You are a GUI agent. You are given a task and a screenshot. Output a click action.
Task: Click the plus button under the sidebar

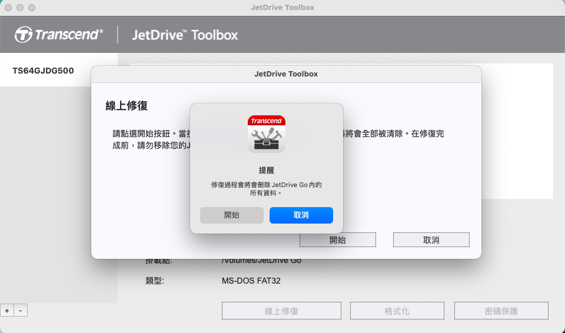point(7,310)
